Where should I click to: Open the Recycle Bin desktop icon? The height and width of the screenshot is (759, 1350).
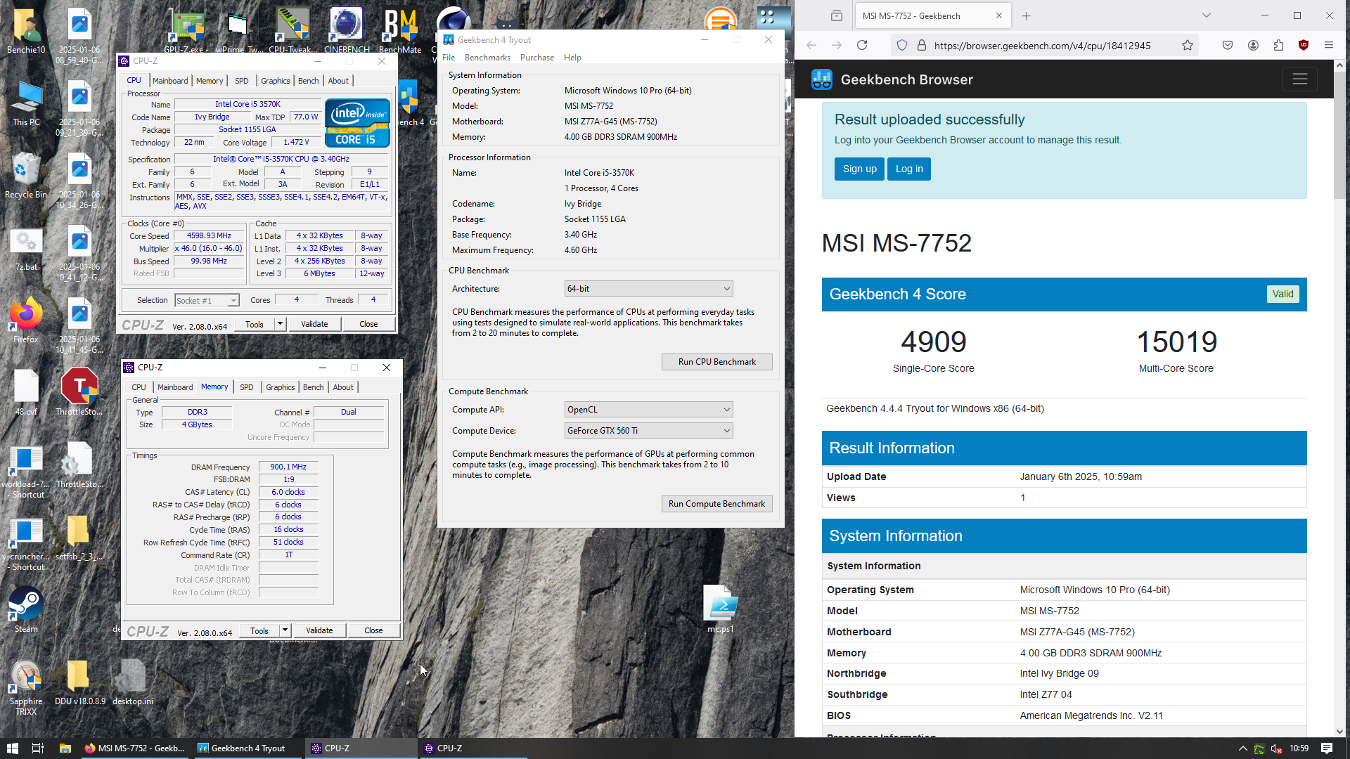[x=26, y=176]
